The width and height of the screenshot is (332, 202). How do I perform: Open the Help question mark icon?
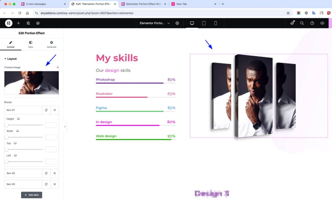[312, 23]
